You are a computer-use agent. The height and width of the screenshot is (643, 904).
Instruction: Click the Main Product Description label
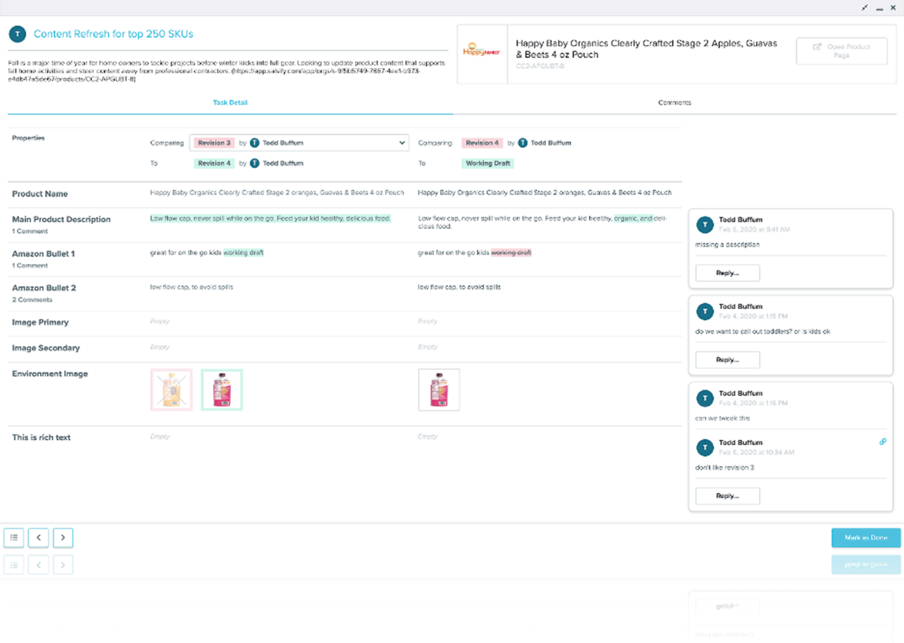(x=61, y=219)
